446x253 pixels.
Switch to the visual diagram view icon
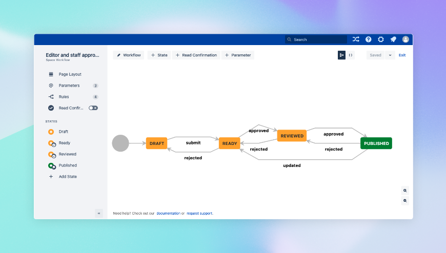point(341,55)
